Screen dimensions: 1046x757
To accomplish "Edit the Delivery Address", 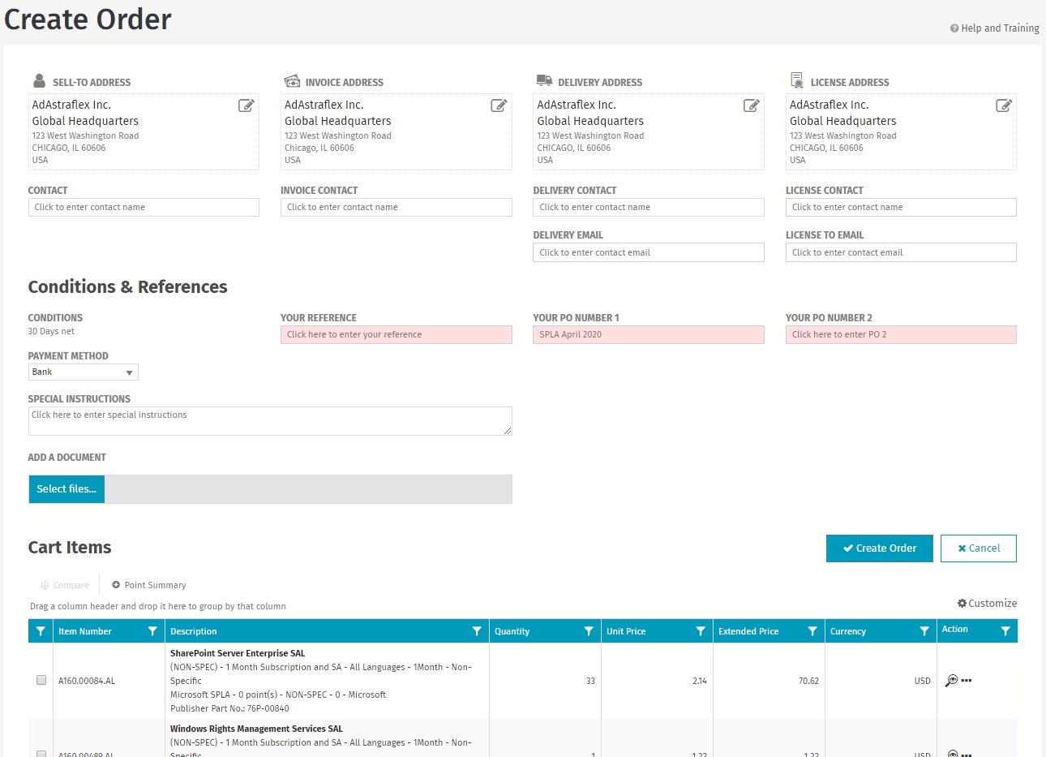I will coord(752,105).
